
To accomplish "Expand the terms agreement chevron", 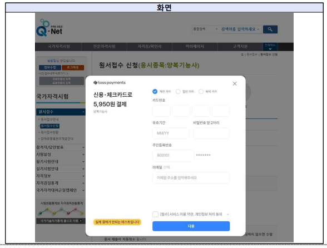I will [227, 215].
